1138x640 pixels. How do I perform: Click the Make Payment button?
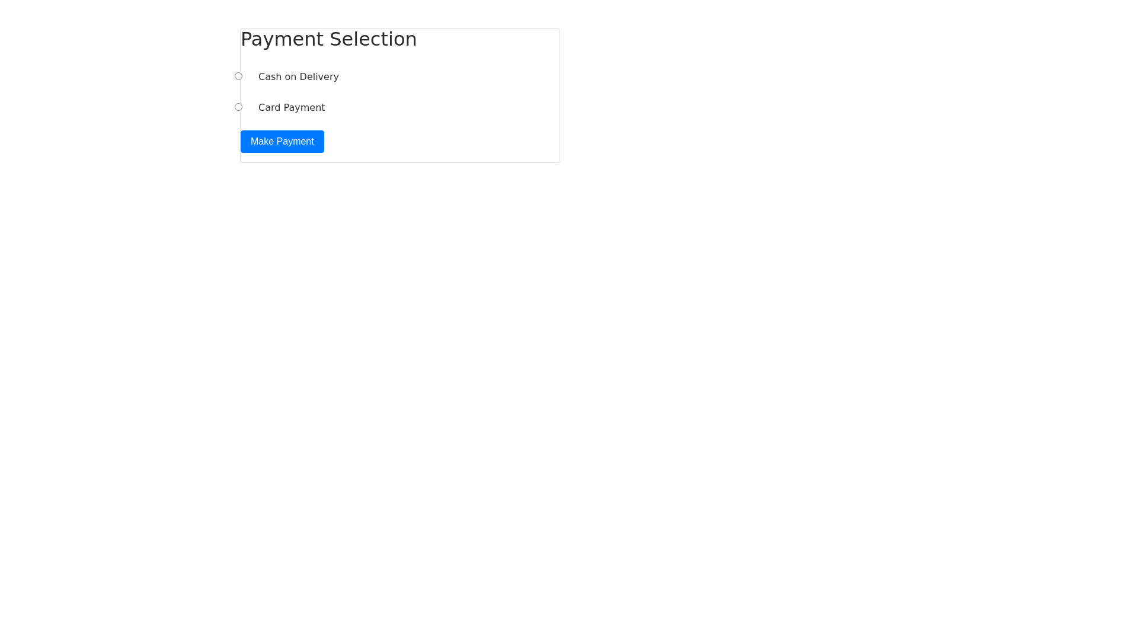[x=282, y=142]
